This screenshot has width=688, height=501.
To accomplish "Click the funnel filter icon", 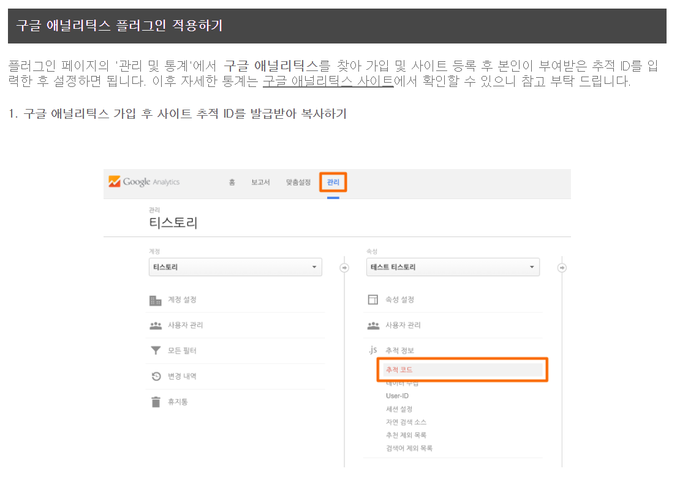I will [x=156, y=350].
